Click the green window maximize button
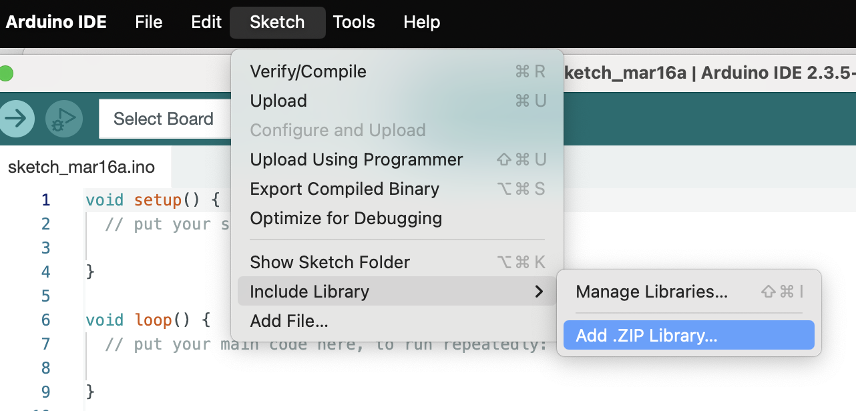The height and width of the screenshot is (411, 856). pyautogui.click(x=5, y=73)
